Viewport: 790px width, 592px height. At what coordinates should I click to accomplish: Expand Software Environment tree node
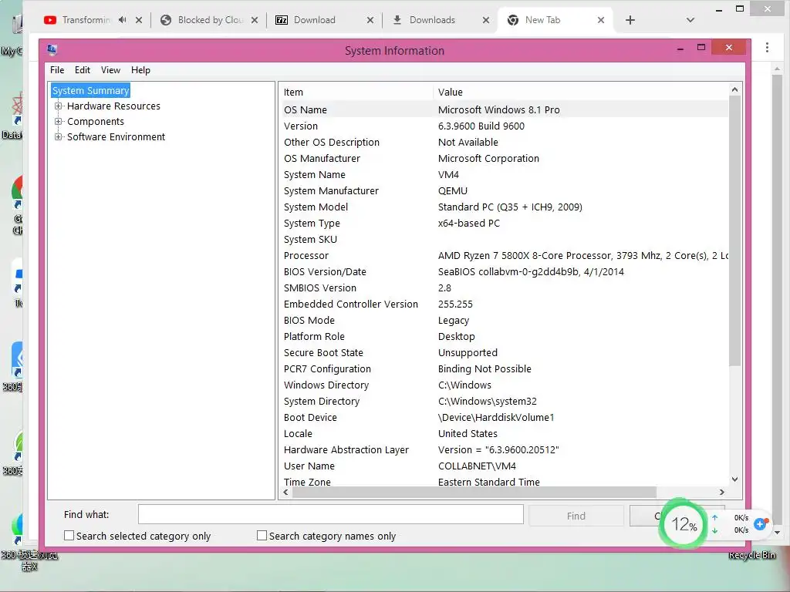coord(59,137)
